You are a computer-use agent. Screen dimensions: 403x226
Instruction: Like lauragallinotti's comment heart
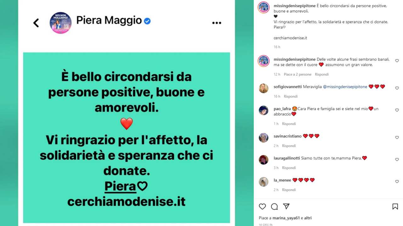click(x=397, y=159)
